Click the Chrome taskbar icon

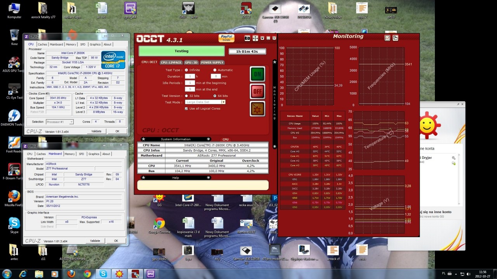(87, 274)
